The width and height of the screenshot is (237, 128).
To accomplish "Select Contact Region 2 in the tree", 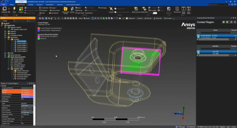I will [22, 43].
